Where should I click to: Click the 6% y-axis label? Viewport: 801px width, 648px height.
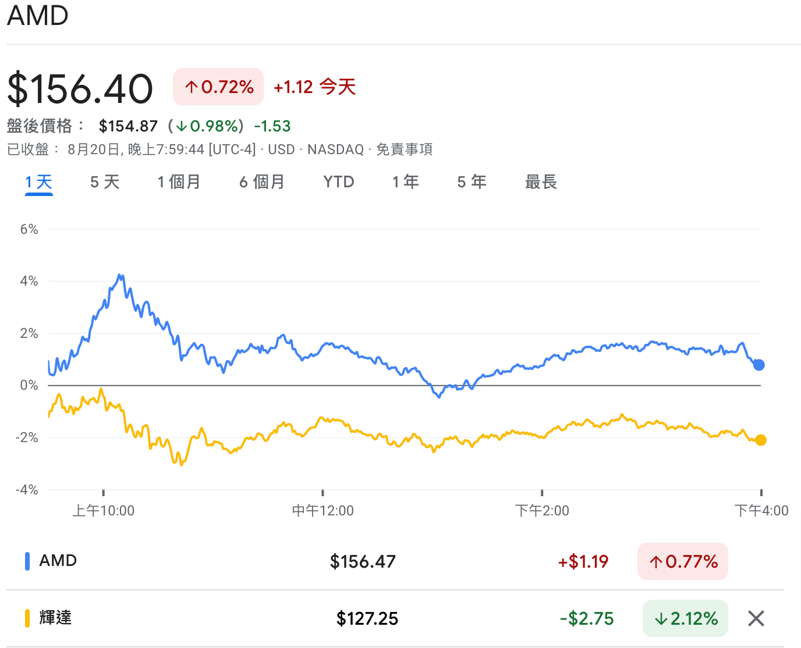[x=29, y=229]
